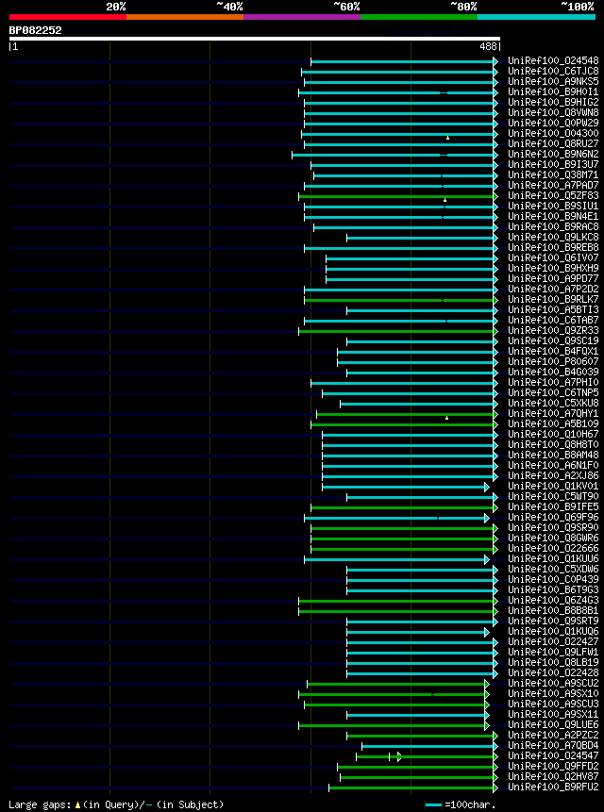Select the cyan ~100% legend segment
The image size is (604, 812).
pos(536,17)
